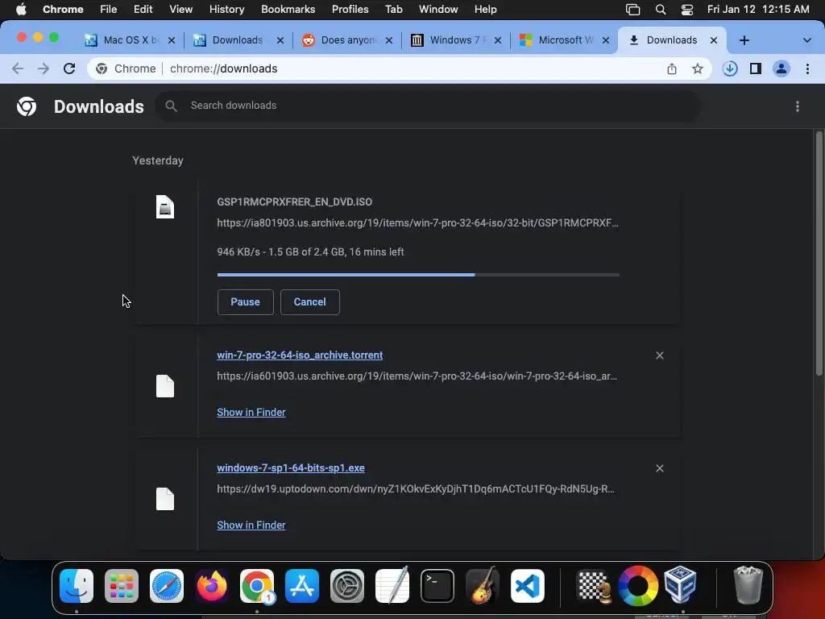The height and width of the screenshot is (619, 825).
Task: Click the share page icon
Action: tap(672, 69)
